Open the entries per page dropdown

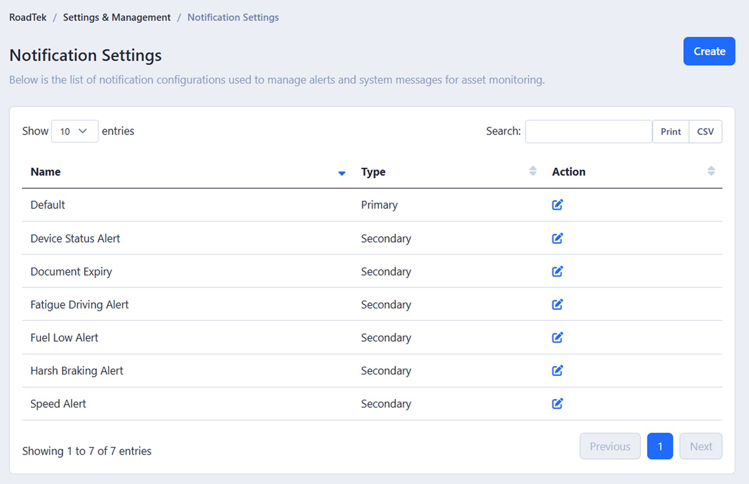74,131
